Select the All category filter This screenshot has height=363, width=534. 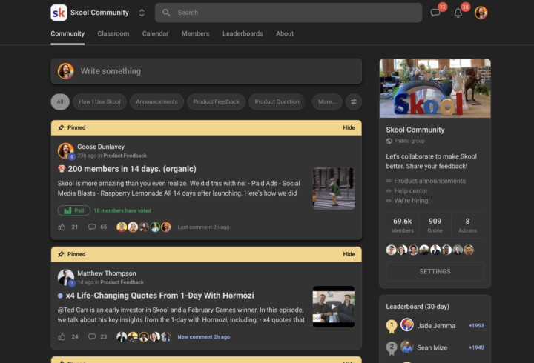tap(60, 101)
